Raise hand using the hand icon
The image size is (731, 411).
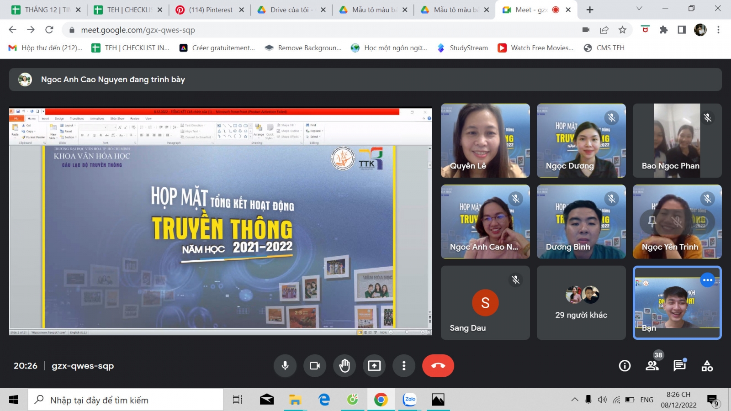[344, 366]
